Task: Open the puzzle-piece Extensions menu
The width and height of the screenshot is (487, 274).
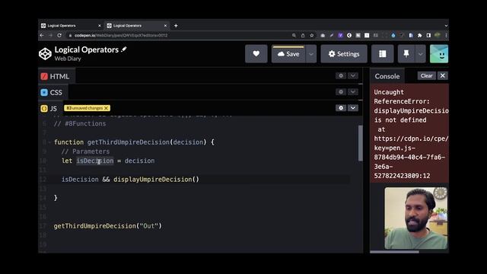Action: point(419,36)
